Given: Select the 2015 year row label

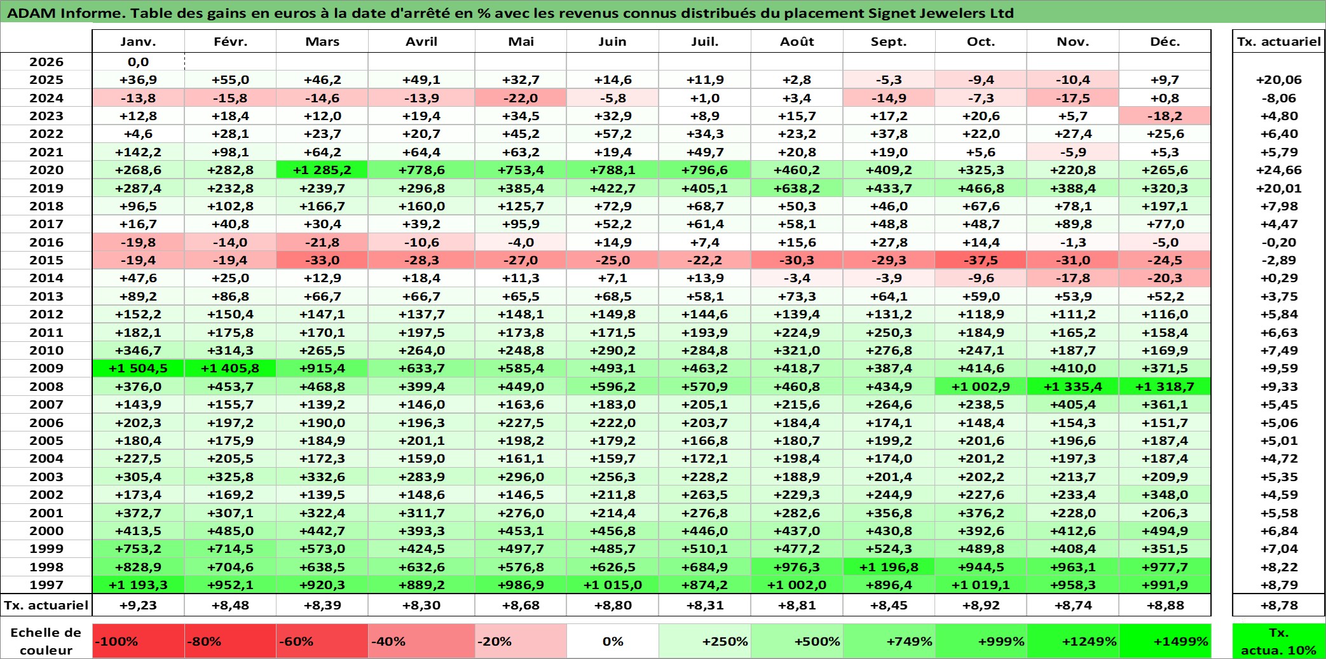Looking at the screenshot, I should (46, 260).
